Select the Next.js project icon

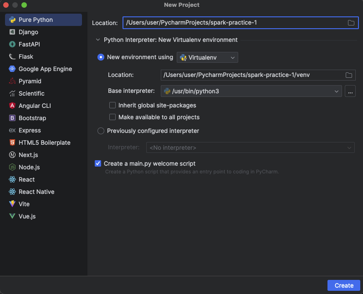(12, 155)
